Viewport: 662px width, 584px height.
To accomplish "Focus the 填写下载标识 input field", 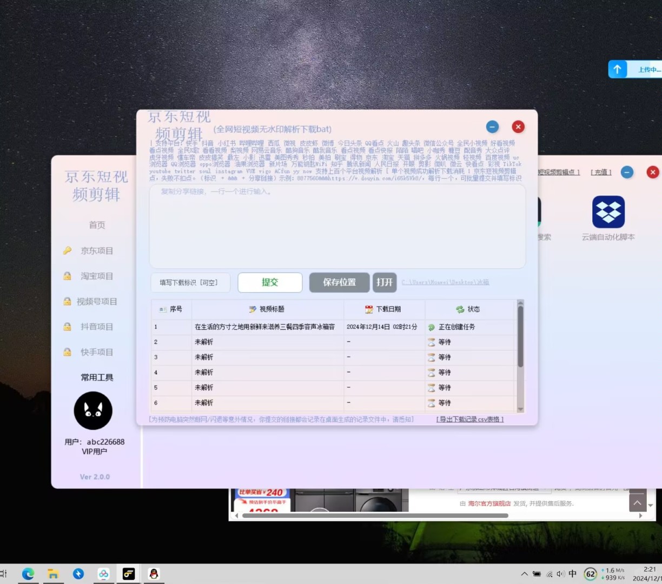I will (190, 282).
